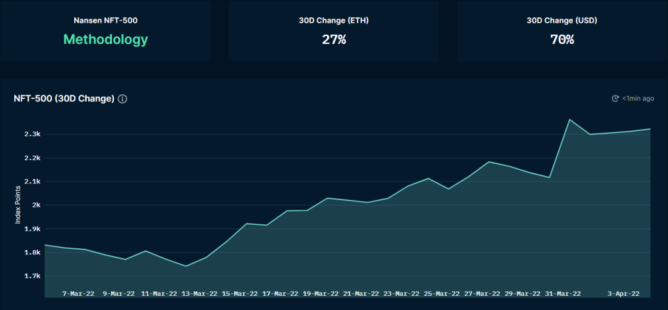Click the '<1min ago' timestamp
This screenshot has height=310, width=668.
pos(638,99)
